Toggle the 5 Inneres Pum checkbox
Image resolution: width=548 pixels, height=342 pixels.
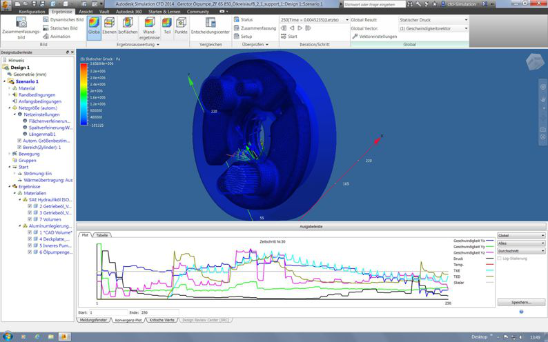click(x=30, y=245)
